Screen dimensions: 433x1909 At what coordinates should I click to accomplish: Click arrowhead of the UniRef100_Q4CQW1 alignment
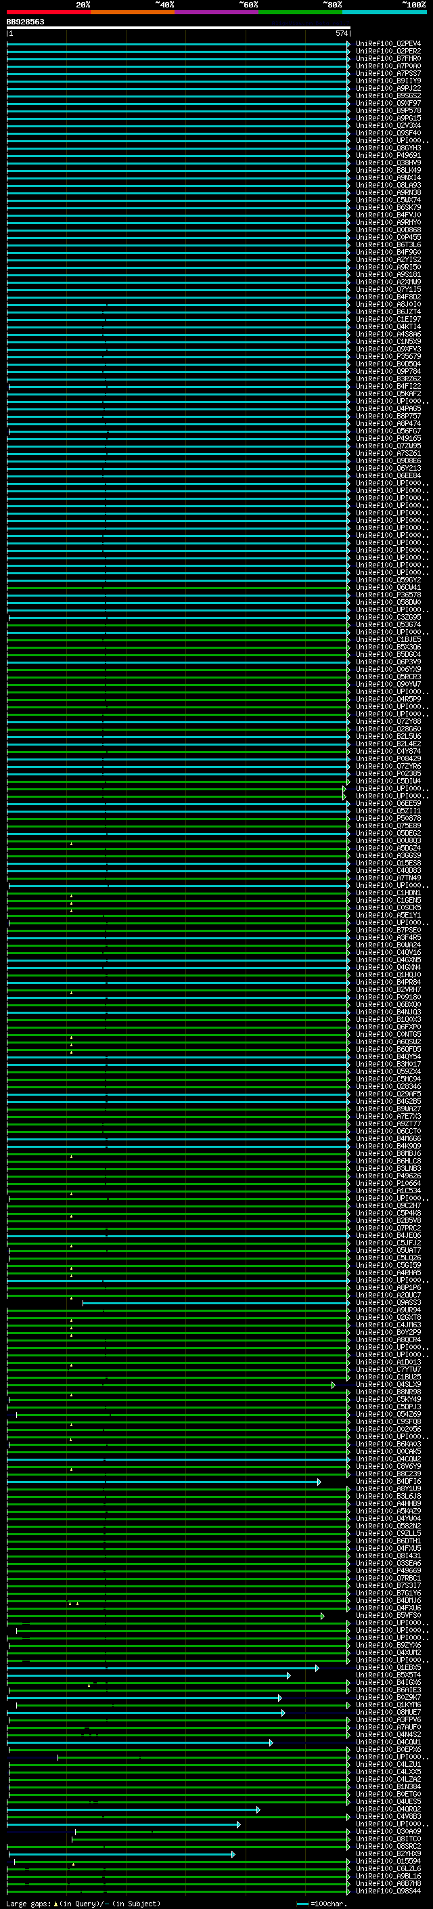271,1743
